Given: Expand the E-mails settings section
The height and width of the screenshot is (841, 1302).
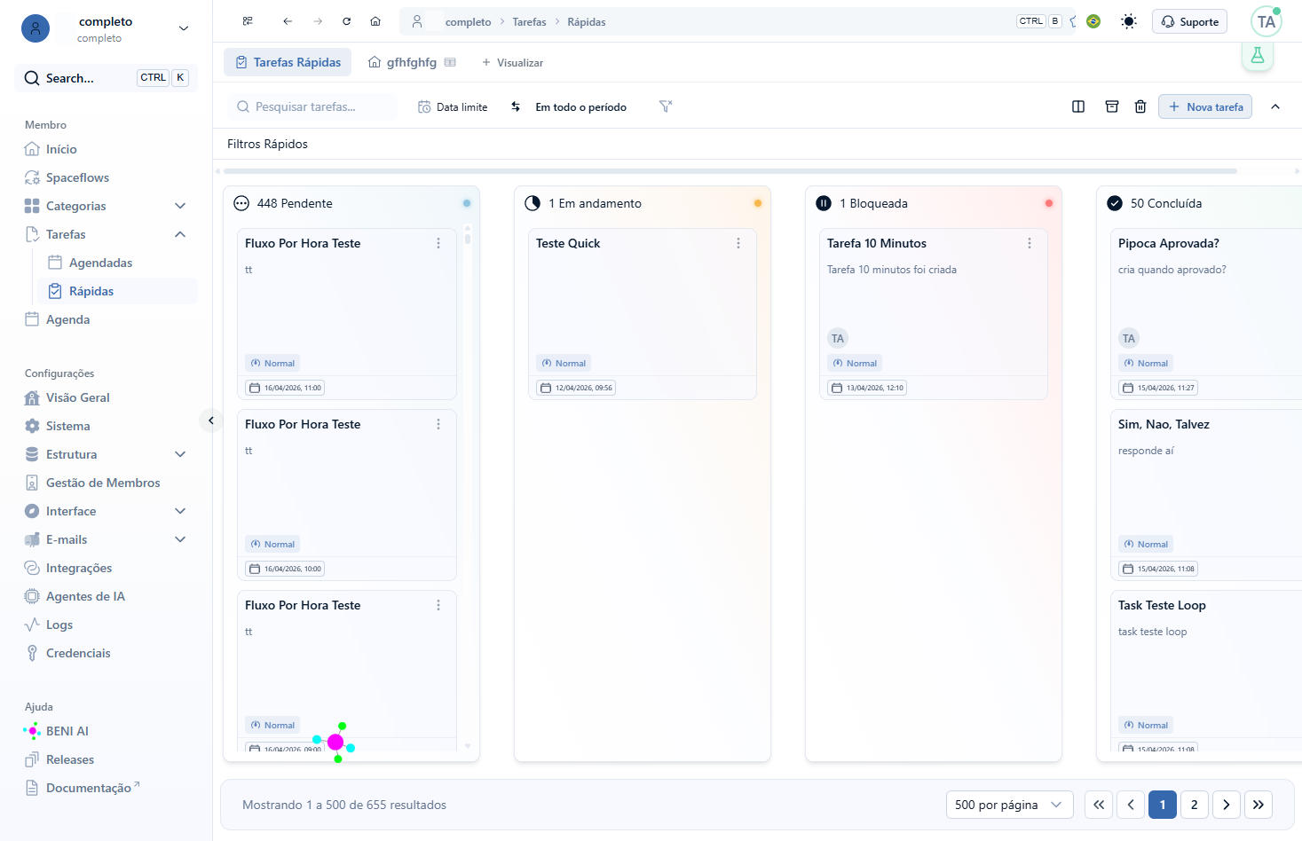Looking at the screenshot, I should (180, 539).
